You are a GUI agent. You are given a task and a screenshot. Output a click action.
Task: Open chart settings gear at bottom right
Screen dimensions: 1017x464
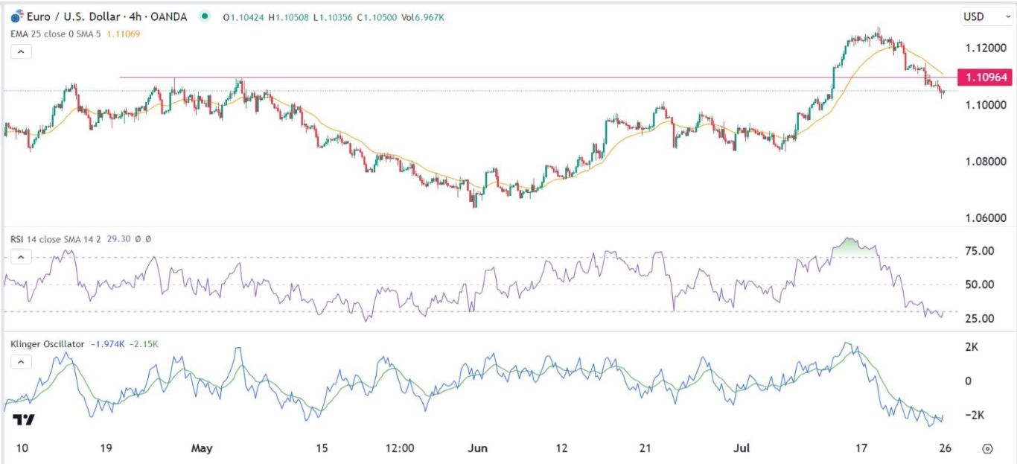987,448
